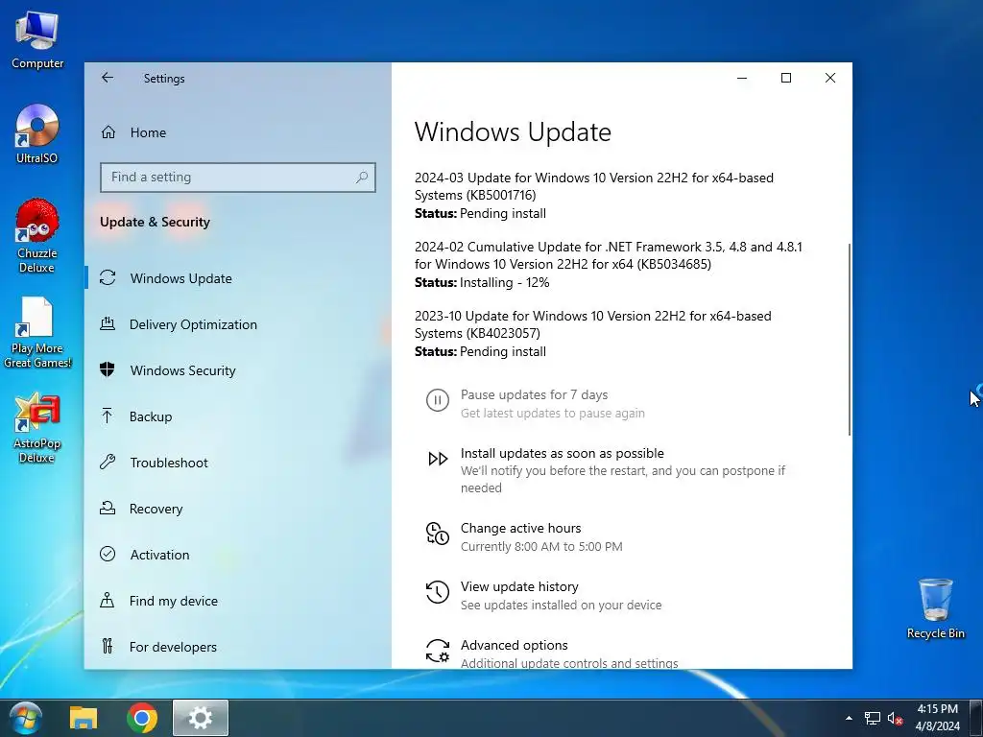Click 'Currently 8:00 AM to 5:00 PM' text
This screenshot has width=983, height=737.
click(541, 546)
